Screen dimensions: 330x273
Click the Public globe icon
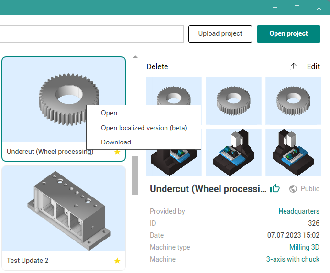(293, 189)
